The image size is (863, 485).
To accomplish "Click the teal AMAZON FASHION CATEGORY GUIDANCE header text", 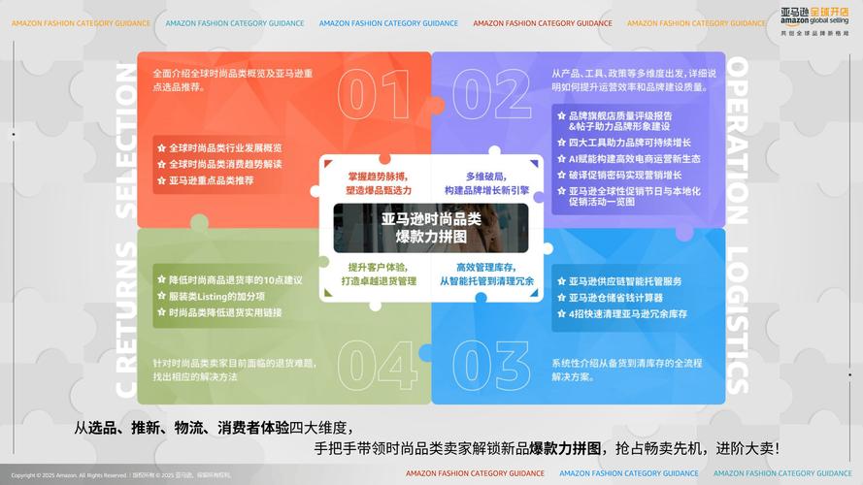I will [235, 23].
